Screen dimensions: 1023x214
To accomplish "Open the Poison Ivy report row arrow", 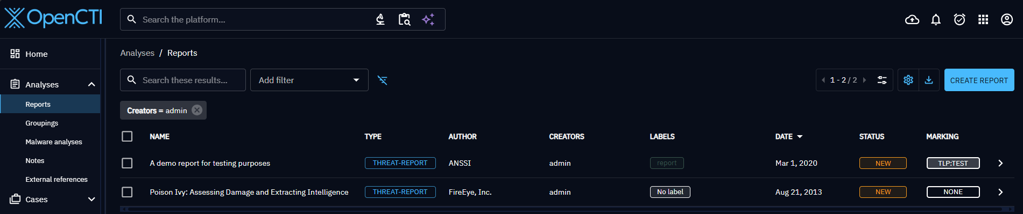I will point(1000,192).
